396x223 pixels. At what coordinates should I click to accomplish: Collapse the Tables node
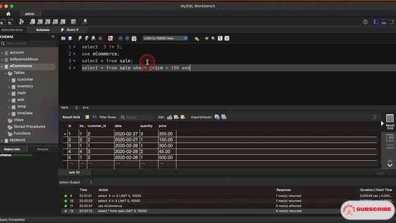tap(6, 73)
